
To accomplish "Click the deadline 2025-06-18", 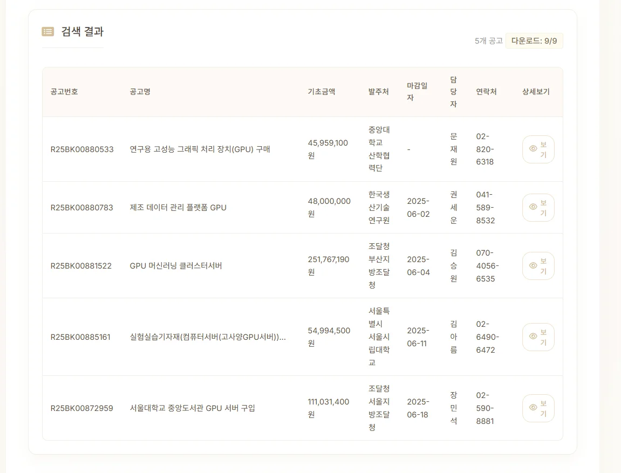I will point(418,408).
